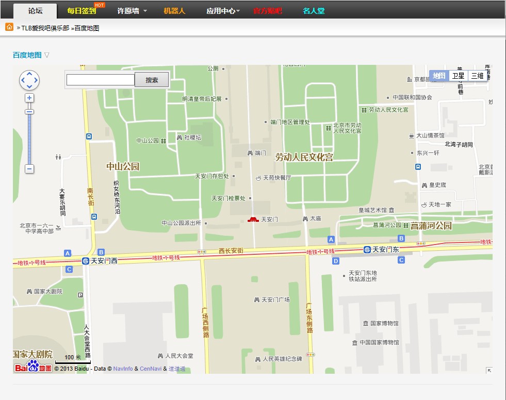Screen dimensions: 506x400
Task: Pan the map up with the arrow control
Action: coord(29,74)
